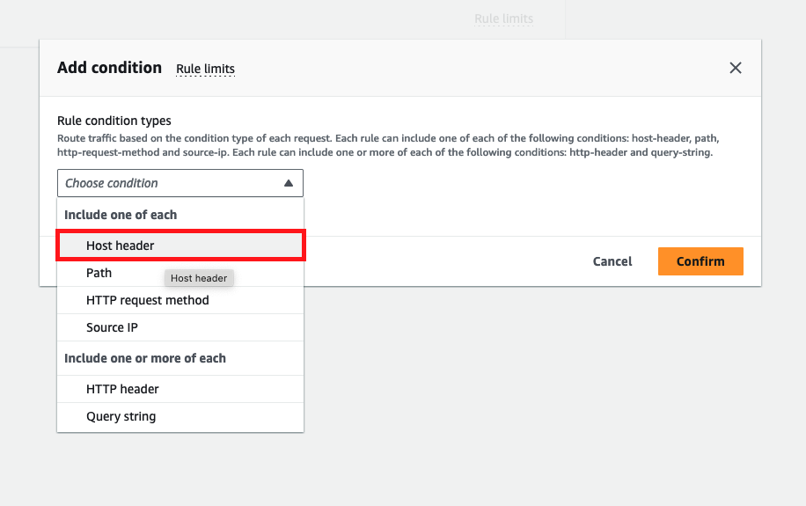Select the Query string condition
806x506 pixels.
click(x=121, y=416)
